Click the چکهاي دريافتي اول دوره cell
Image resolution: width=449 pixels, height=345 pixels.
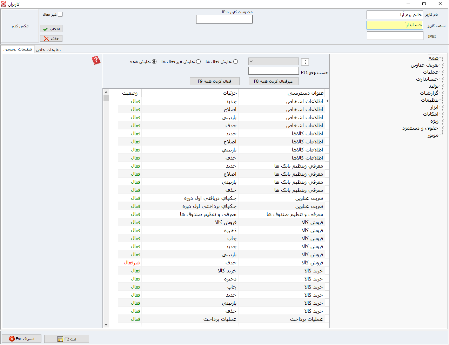pyautogui.click(x=190, y=198)
